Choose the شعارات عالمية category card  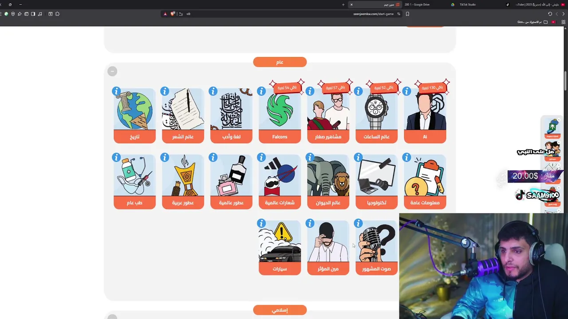click(x=280, y=182)
